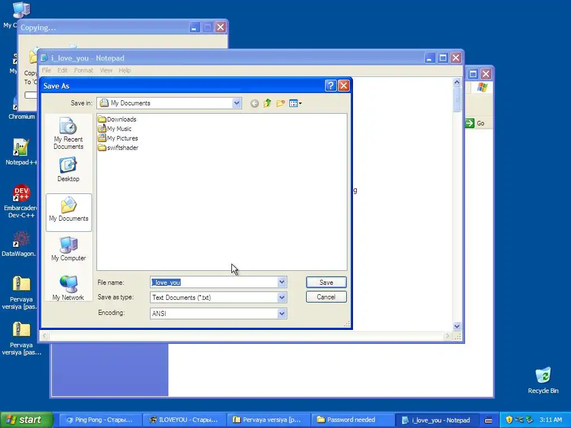Switch to Password needed taskbar item

click(351, 420)
